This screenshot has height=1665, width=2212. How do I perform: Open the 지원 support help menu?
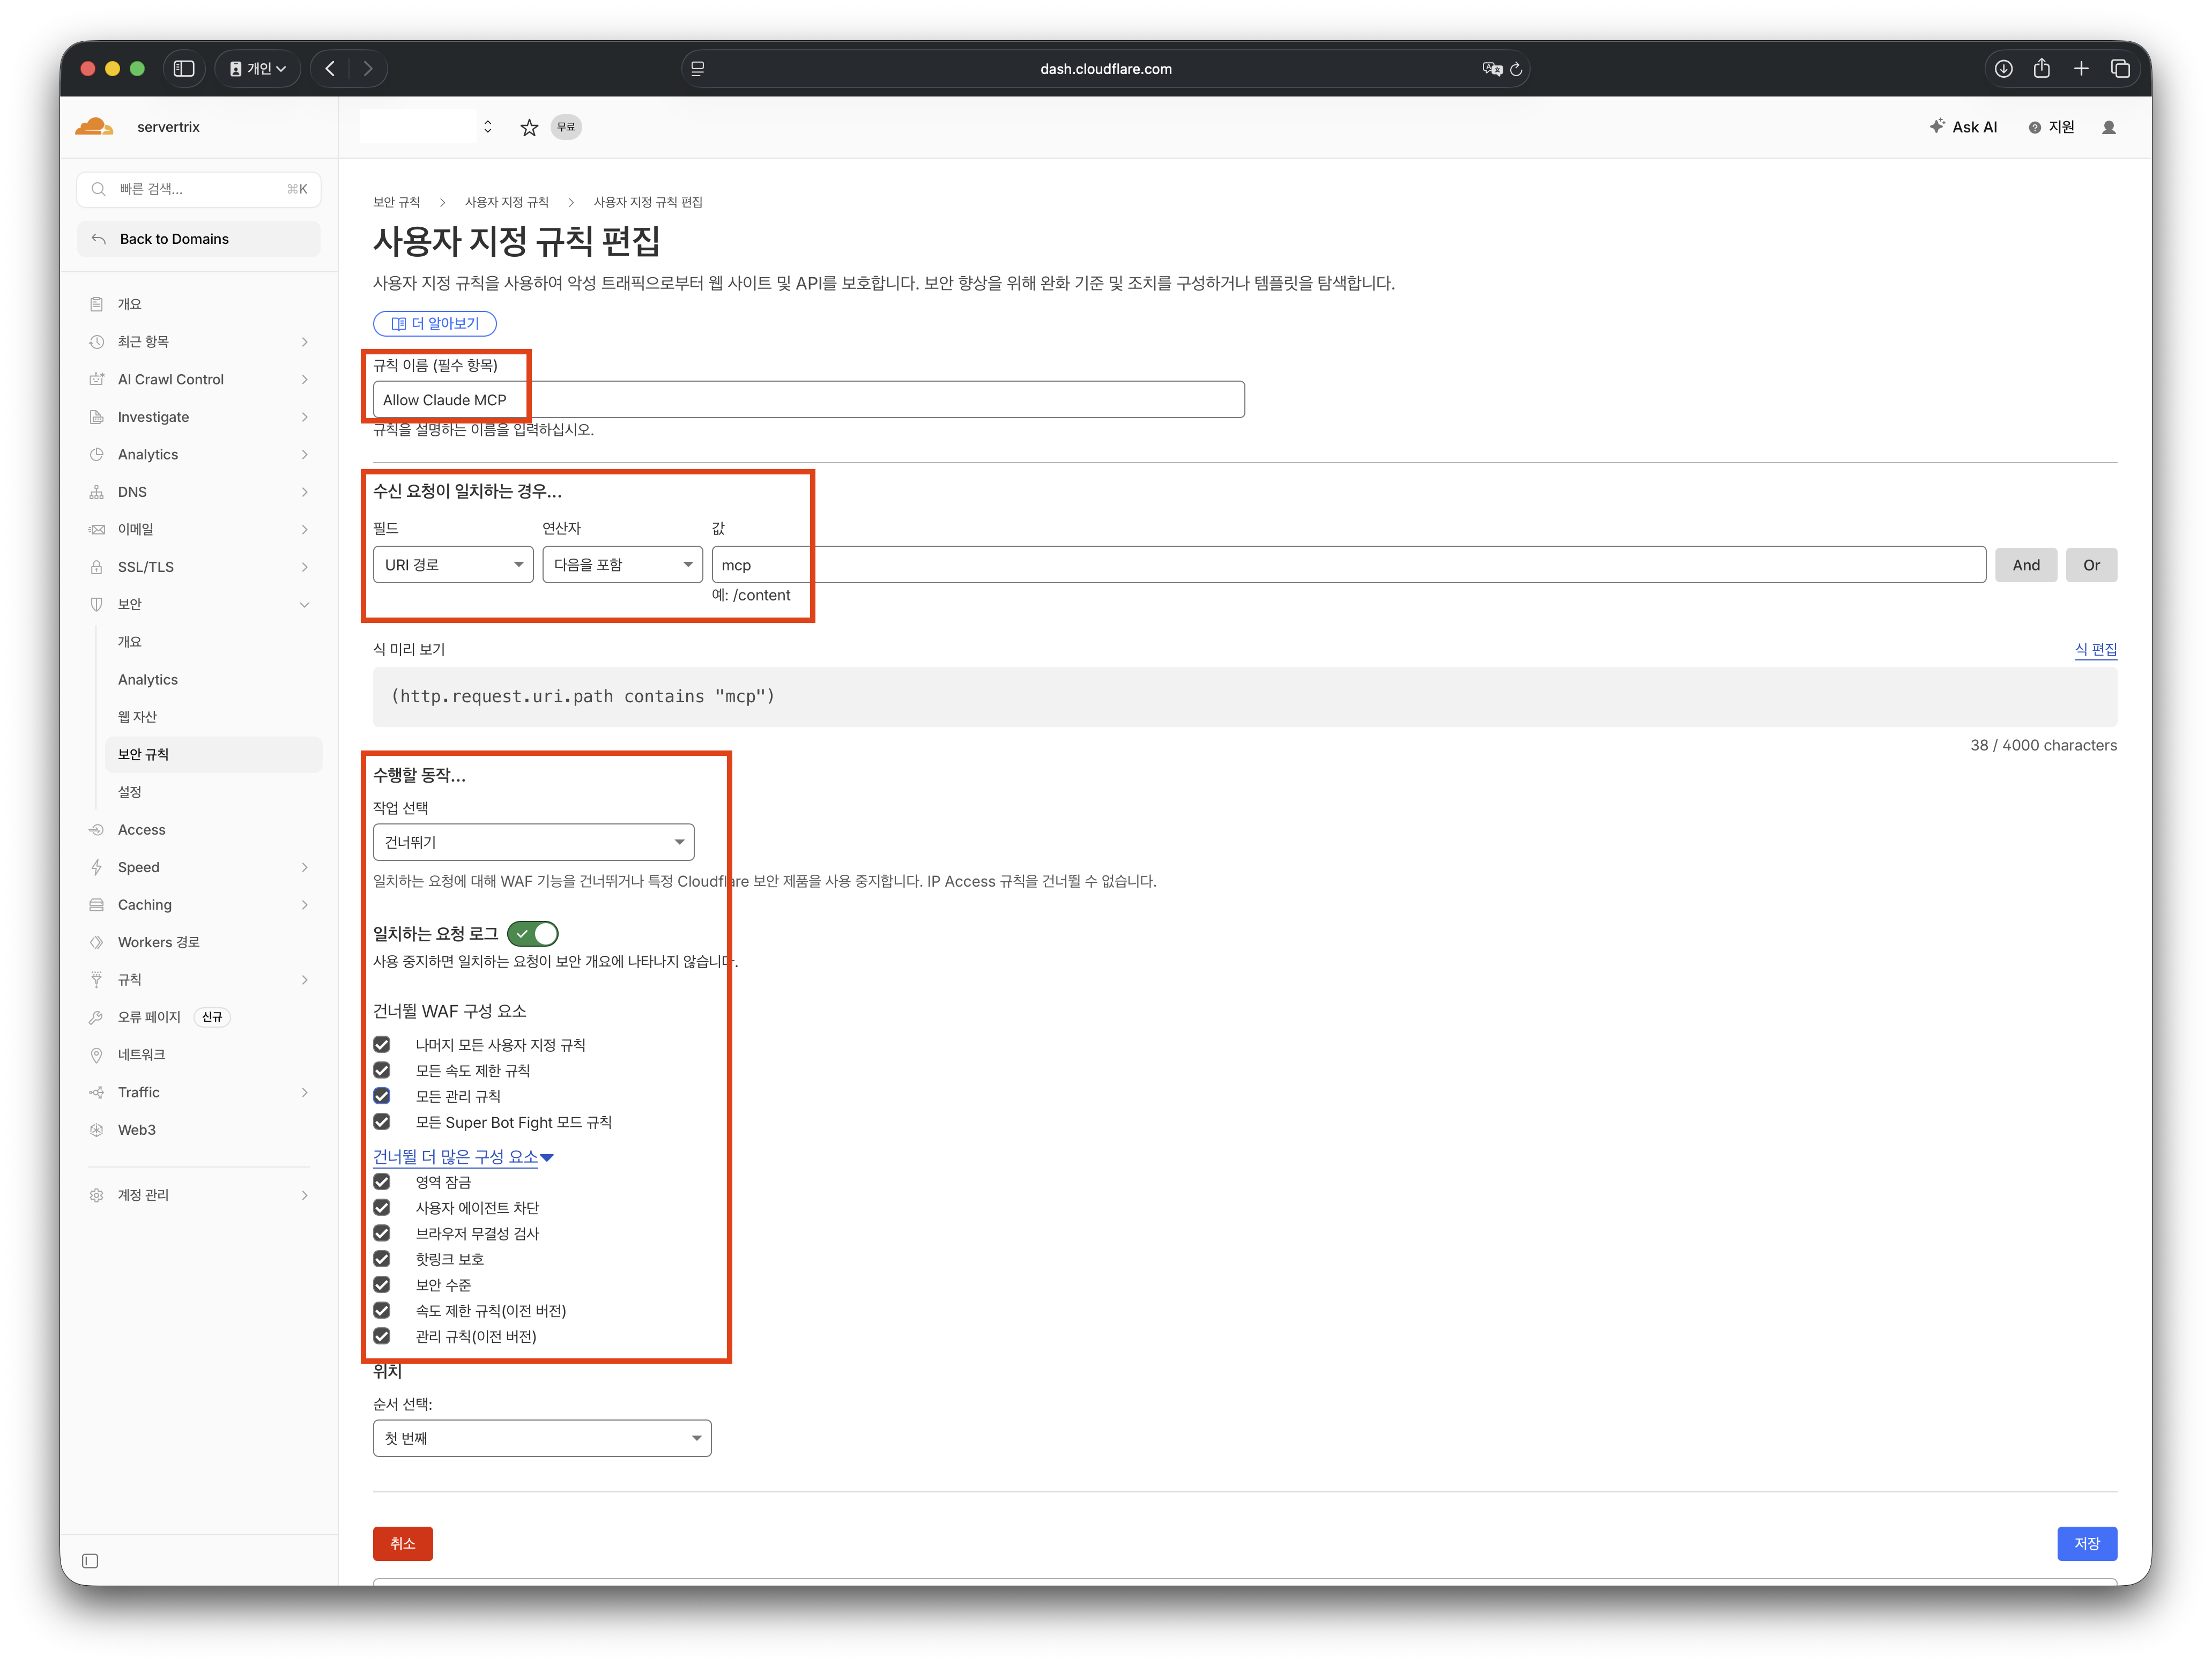click(2051, 127)
